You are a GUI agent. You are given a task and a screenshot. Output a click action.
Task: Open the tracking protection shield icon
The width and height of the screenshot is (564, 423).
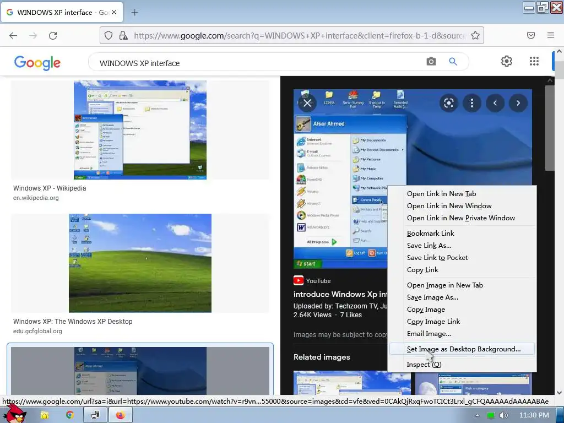[x=109, y=35]
